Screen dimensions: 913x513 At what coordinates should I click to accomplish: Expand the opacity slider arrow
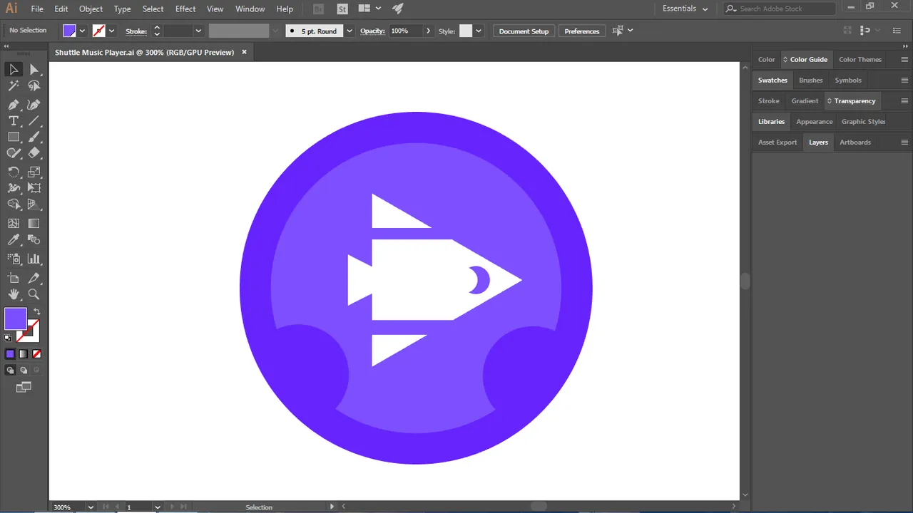428,31
